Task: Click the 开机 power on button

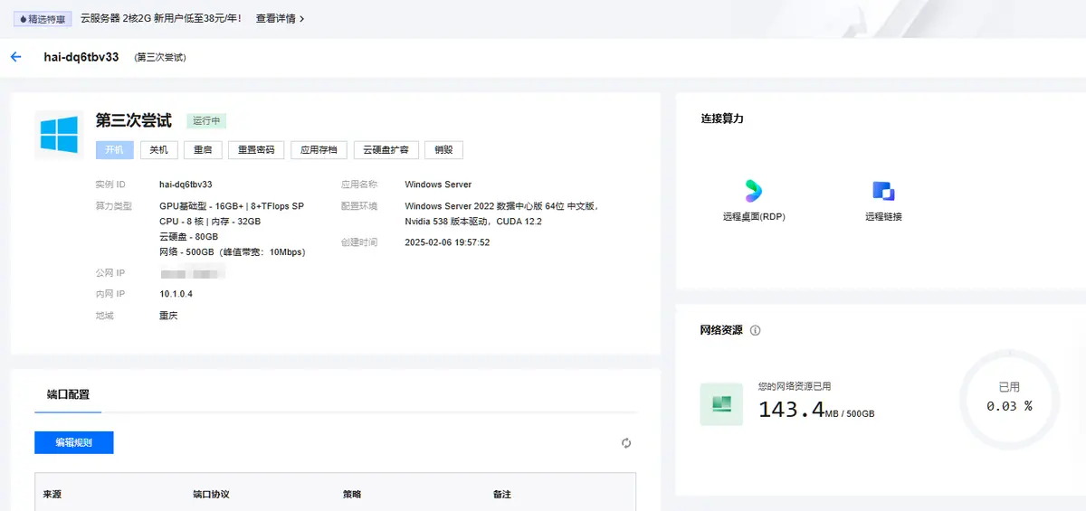Action: pyautogui.click(x=115, y=150)
